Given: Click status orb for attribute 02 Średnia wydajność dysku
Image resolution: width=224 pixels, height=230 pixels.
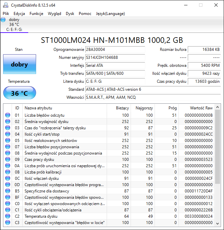Looking at the screenshot, I should 8,121.
